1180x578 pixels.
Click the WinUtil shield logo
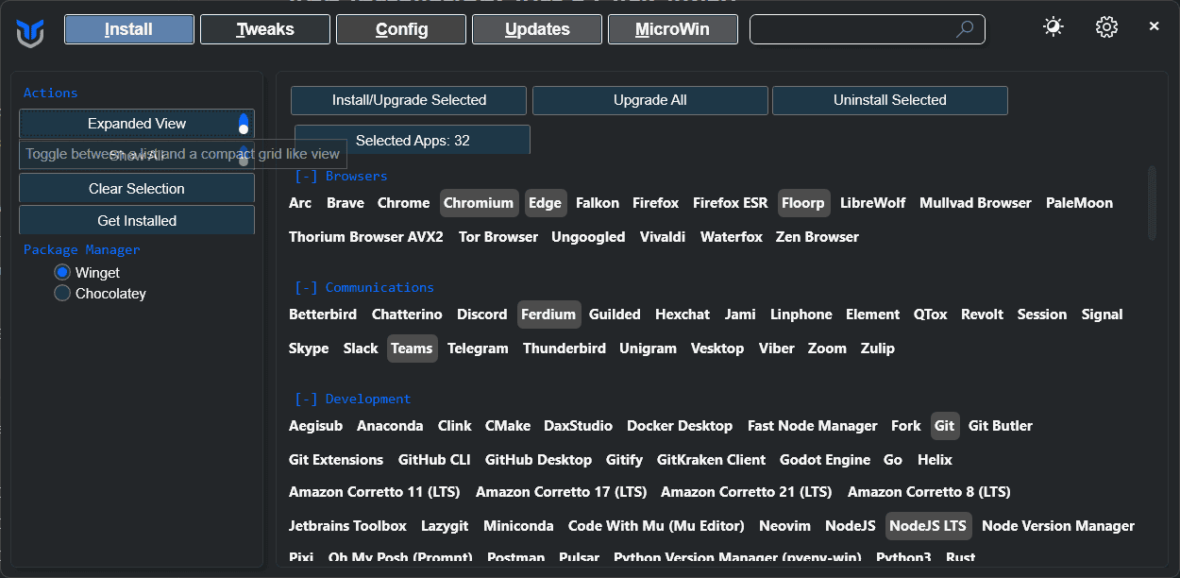pyautogui.click(x=30, y=31)
